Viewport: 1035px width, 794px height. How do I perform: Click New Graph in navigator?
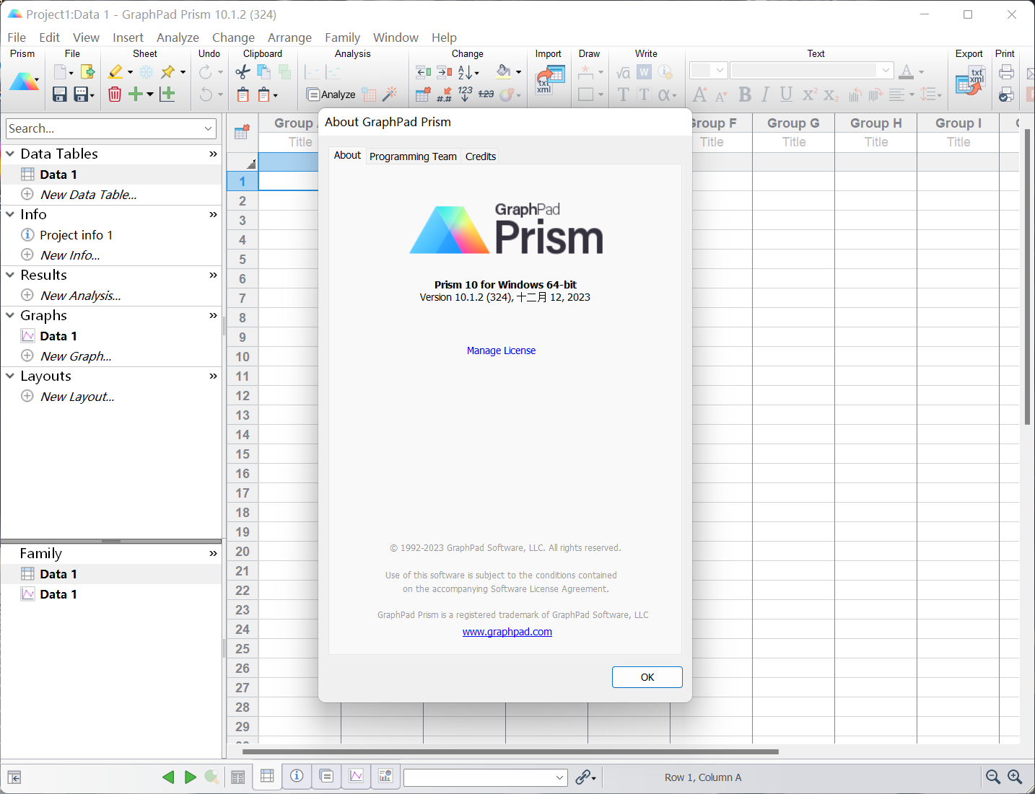(76, 356)
